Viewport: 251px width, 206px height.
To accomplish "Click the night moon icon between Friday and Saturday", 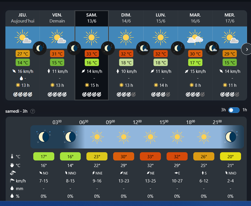I will click(74, 48).
